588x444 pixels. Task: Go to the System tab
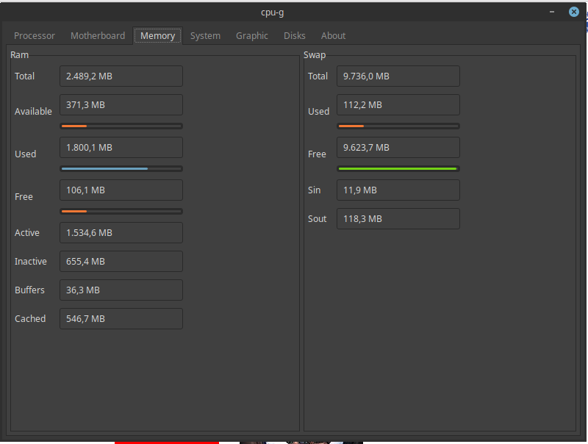(205, 35)
